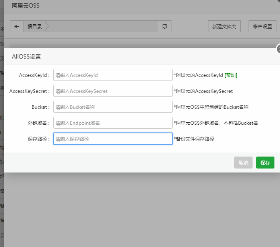
Task: Click the Endpoint域名 input field
Action: (113, 123)
